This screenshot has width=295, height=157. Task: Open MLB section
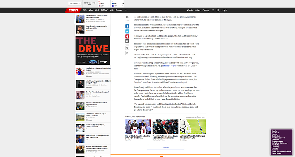pos(97,10)
